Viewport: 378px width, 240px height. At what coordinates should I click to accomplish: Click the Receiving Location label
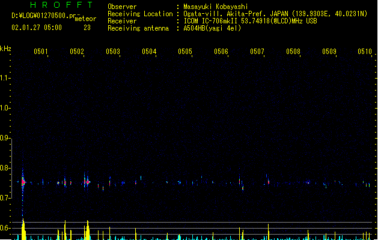(140, 14)
